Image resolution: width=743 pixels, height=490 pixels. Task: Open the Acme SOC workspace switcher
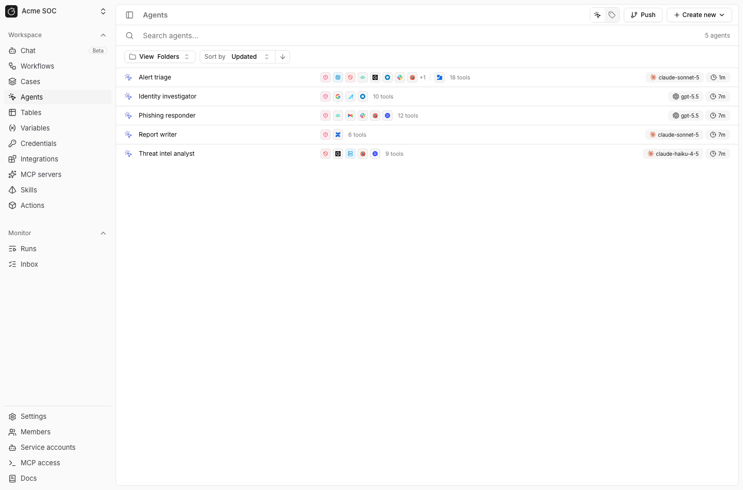[x=57, y=11]
